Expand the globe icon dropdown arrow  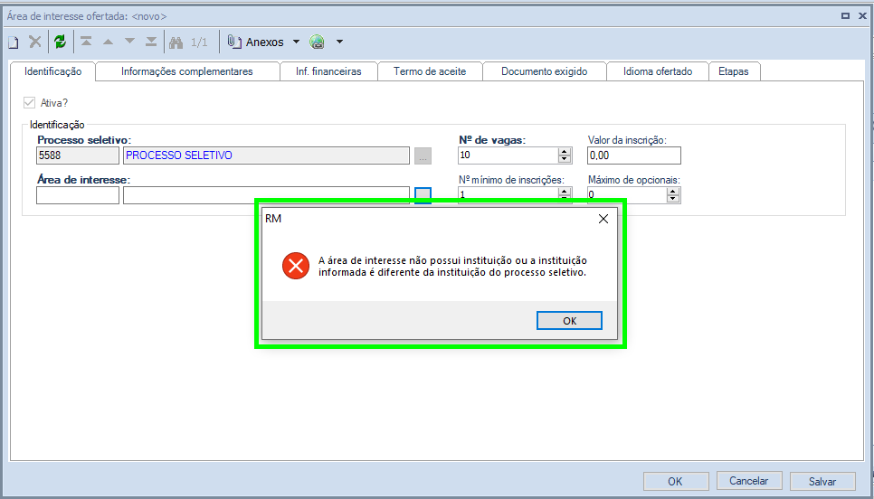(339, 42)
